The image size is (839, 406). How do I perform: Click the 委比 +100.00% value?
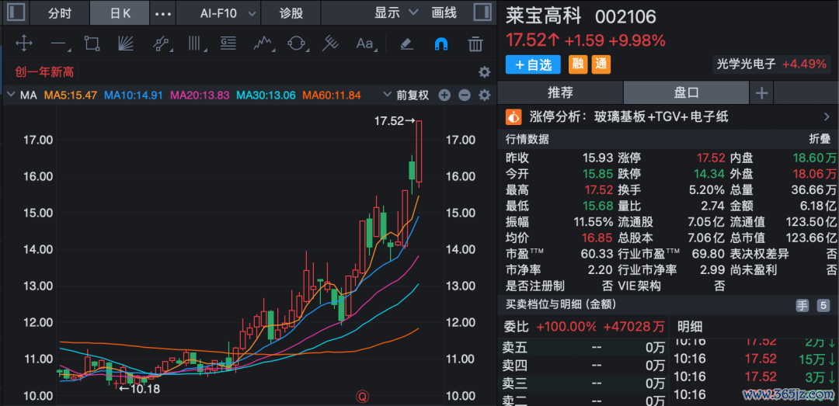pos(566,326)
